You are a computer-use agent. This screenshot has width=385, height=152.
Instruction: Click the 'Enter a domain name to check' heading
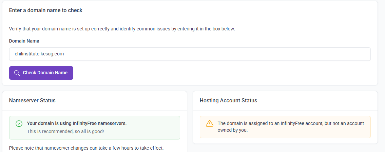(46, 10)
